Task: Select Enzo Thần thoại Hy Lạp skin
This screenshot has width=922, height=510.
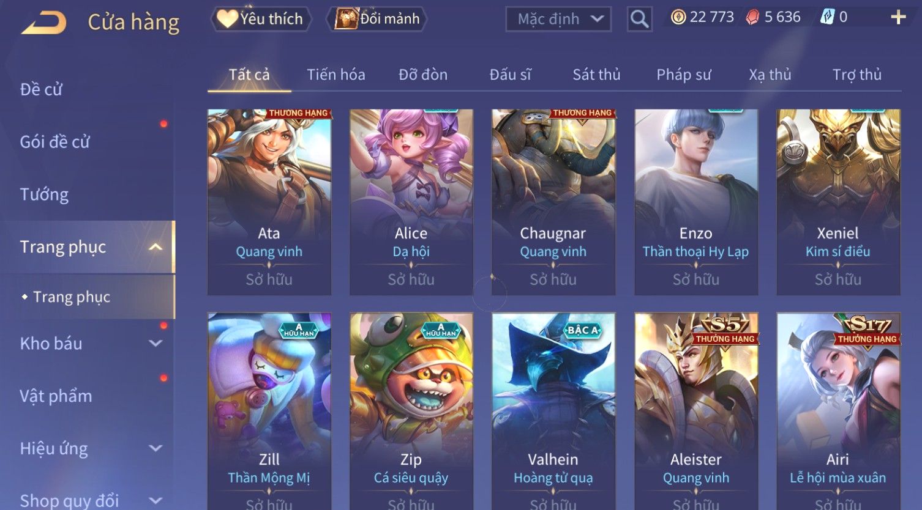Action: (696, 202)
